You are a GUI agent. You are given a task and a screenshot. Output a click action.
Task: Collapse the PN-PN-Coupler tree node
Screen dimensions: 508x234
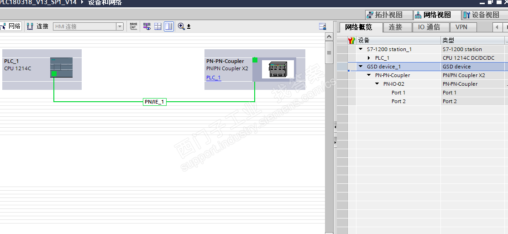[369, 75]
